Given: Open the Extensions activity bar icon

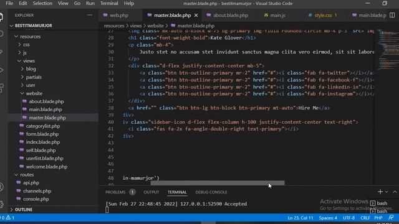Looking at the screenshot, I should click(x=1, y=88).
